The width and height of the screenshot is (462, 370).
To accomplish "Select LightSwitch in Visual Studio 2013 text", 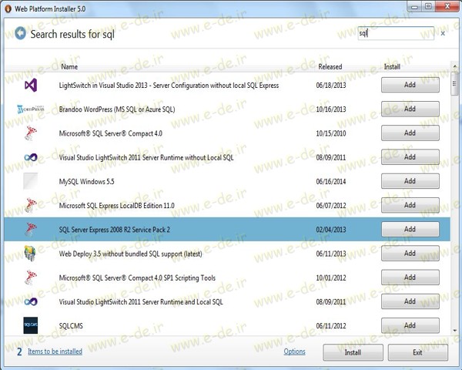I will (169, 86).
